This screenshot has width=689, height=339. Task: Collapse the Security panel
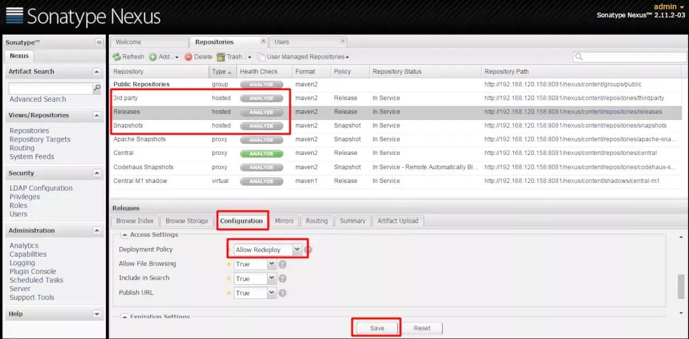click(97, 173)
